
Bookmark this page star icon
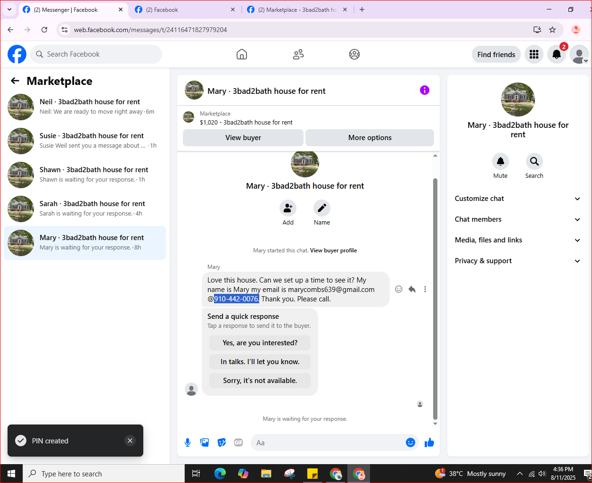[552, 30]
